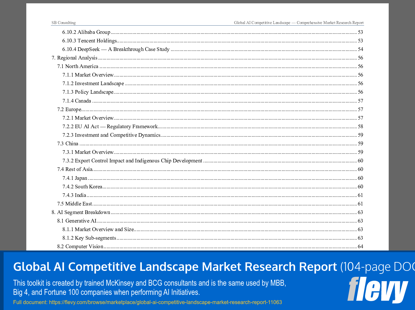Open 8.2 Computer Vision contents line
Image resolution: width=415 pixels, height=310 pixels.
tap(80, 246)
